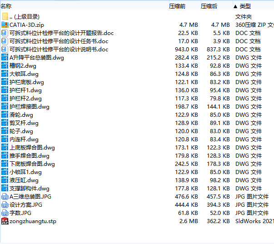
Task: Select file name 上底板焊合图.dwg
Action: click(32, 148)
